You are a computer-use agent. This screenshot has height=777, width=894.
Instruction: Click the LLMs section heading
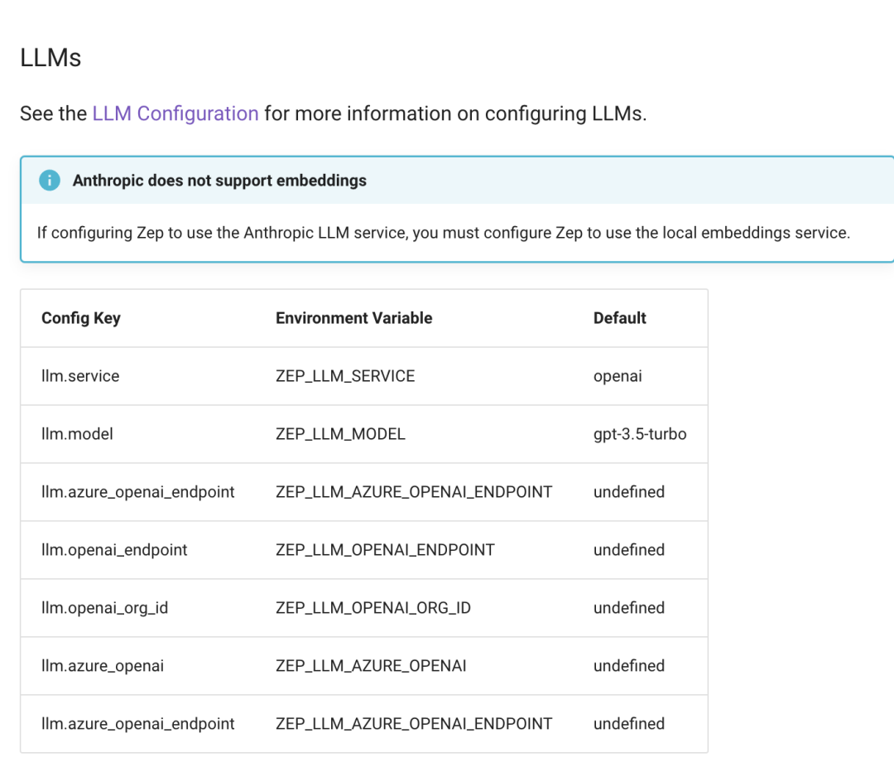pyautogui.click(x=50, y=58)
